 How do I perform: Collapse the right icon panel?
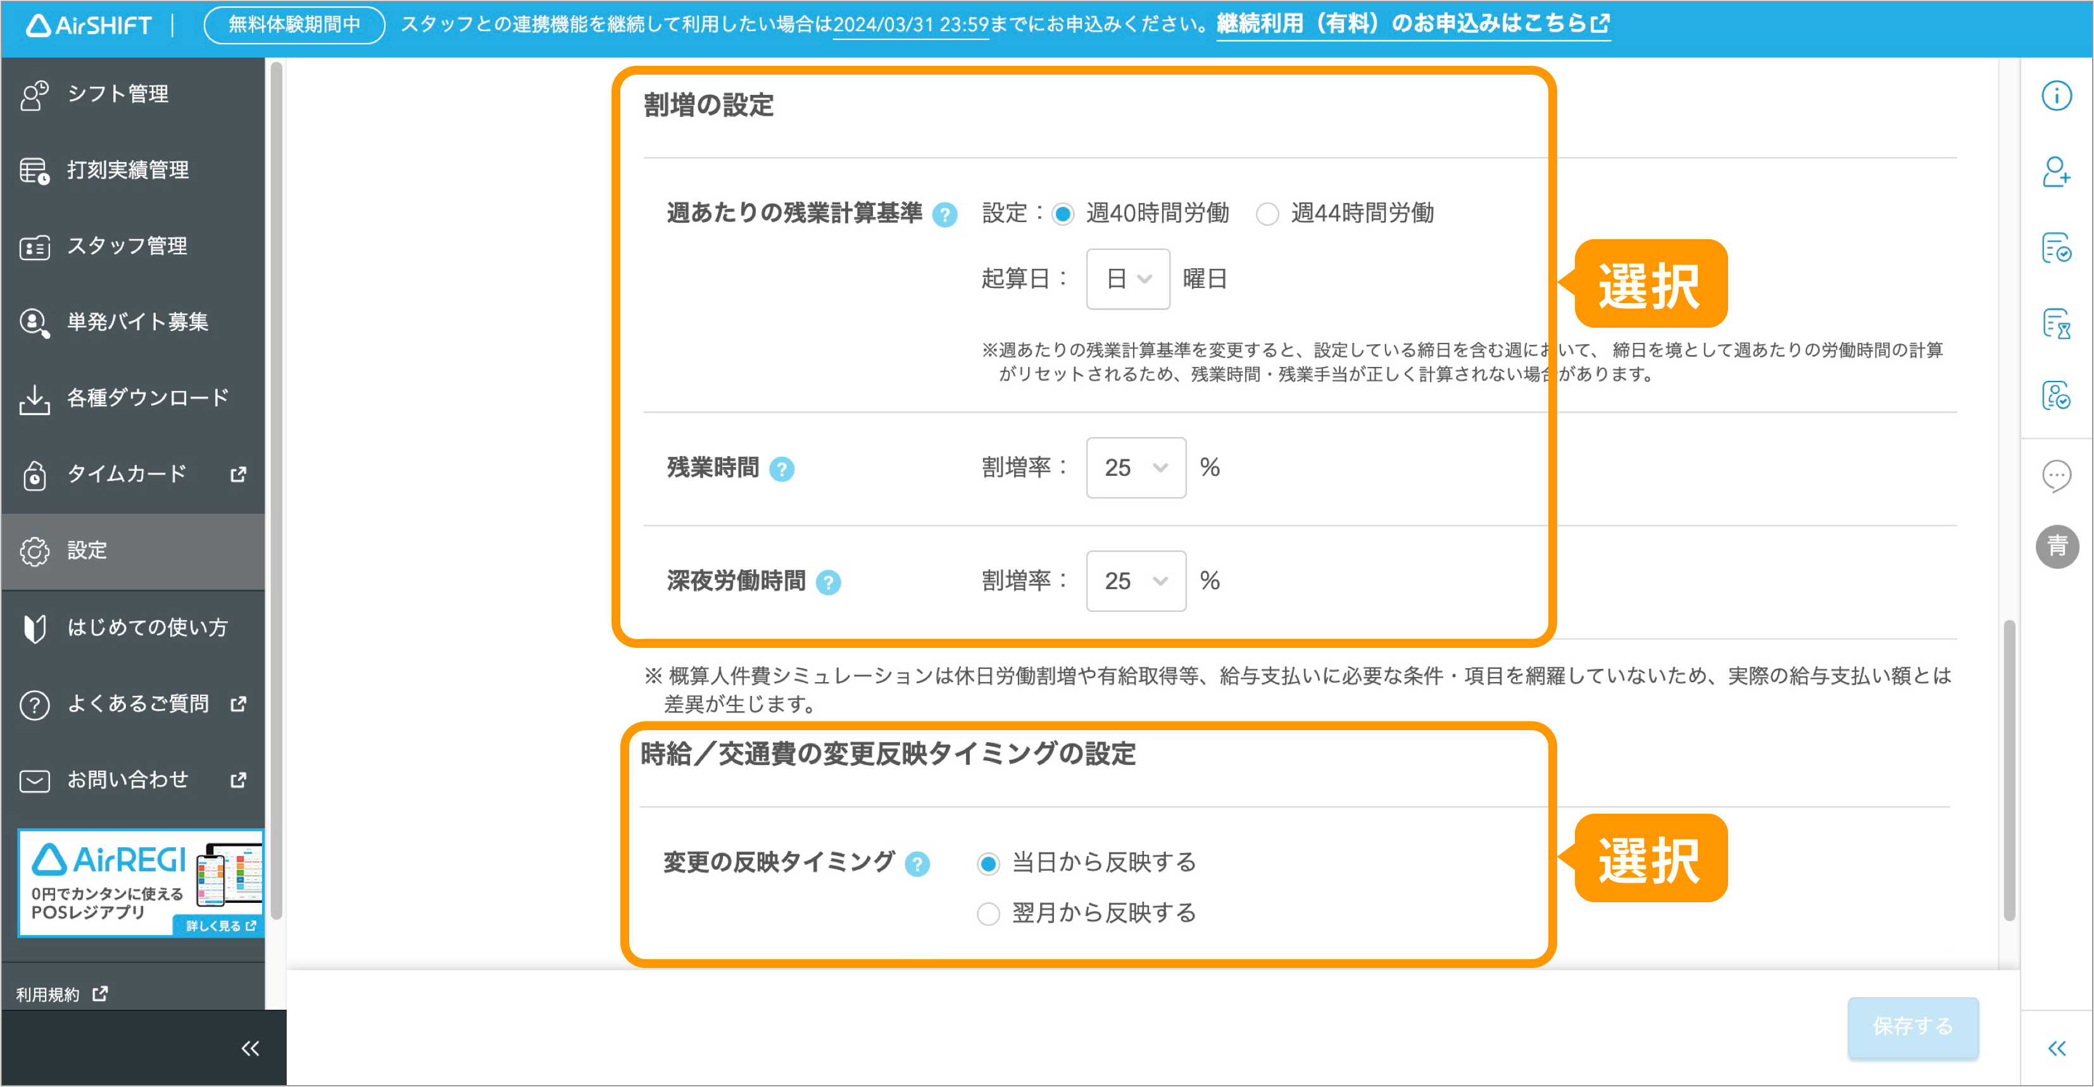(x=2057, y=1048)
